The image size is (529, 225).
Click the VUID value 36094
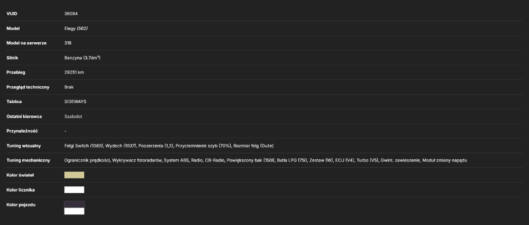click(71, 14)
